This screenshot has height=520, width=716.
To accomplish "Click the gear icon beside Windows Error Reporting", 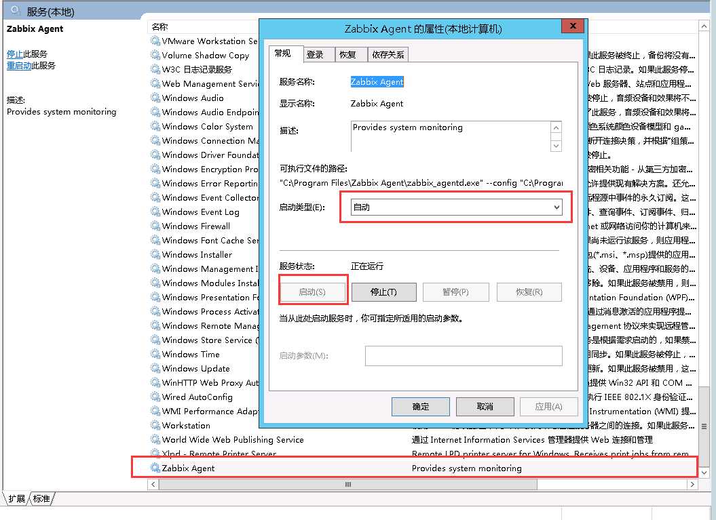I will coord(155,183).
